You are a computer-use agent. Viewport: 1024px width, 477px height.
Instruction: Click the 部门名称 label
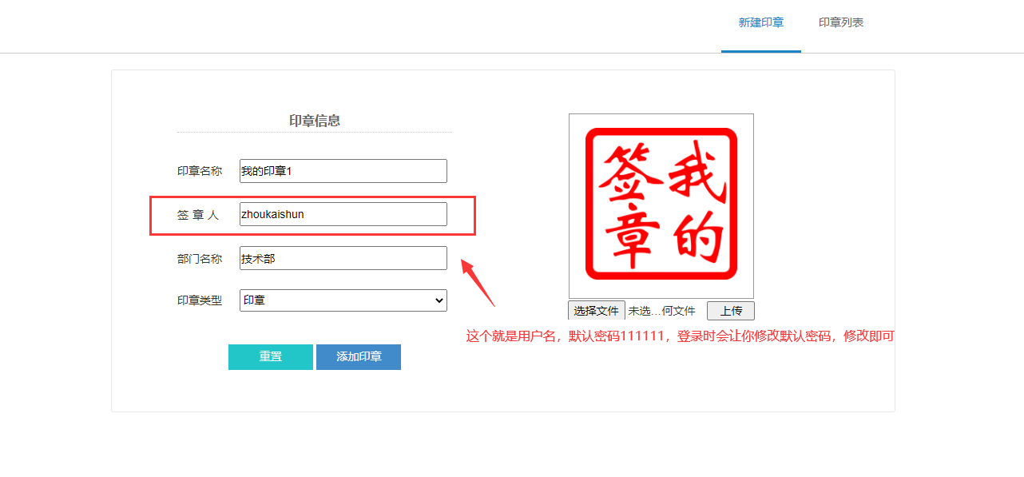click(200, 259)
